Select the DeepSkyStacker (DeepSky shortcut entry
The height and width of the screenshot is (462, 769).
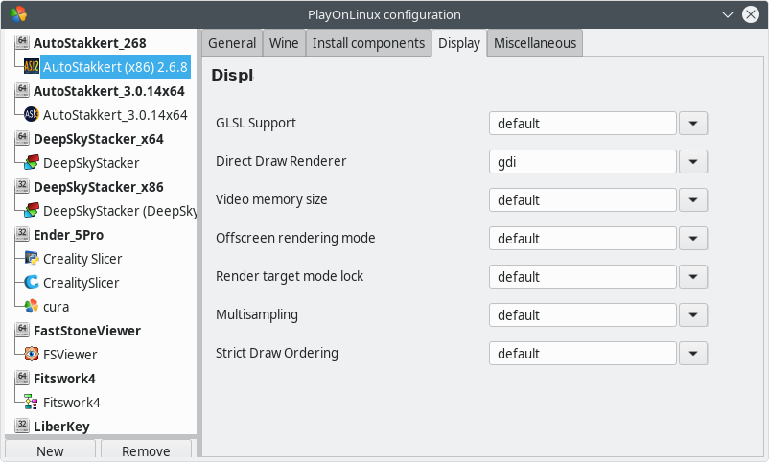120,211
